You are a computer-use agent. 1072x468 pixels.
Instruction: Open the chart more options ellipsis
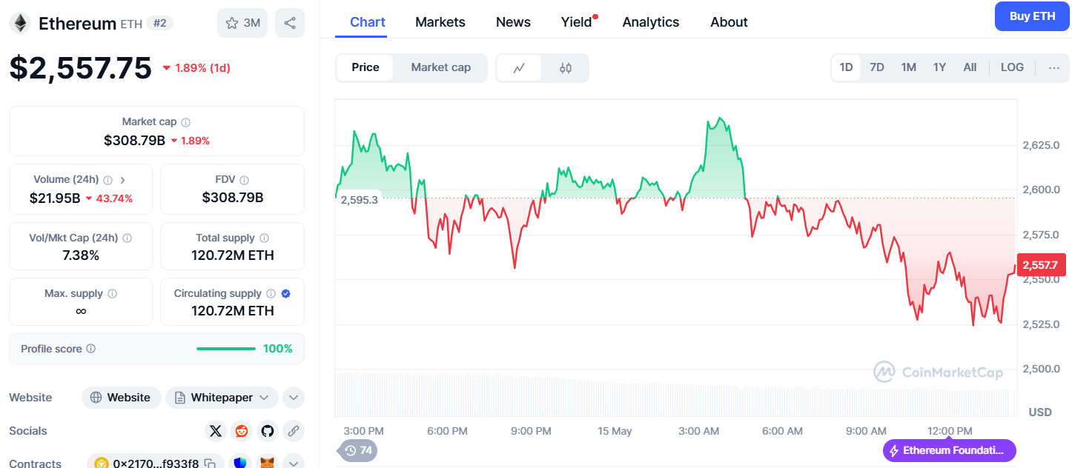1054,67
